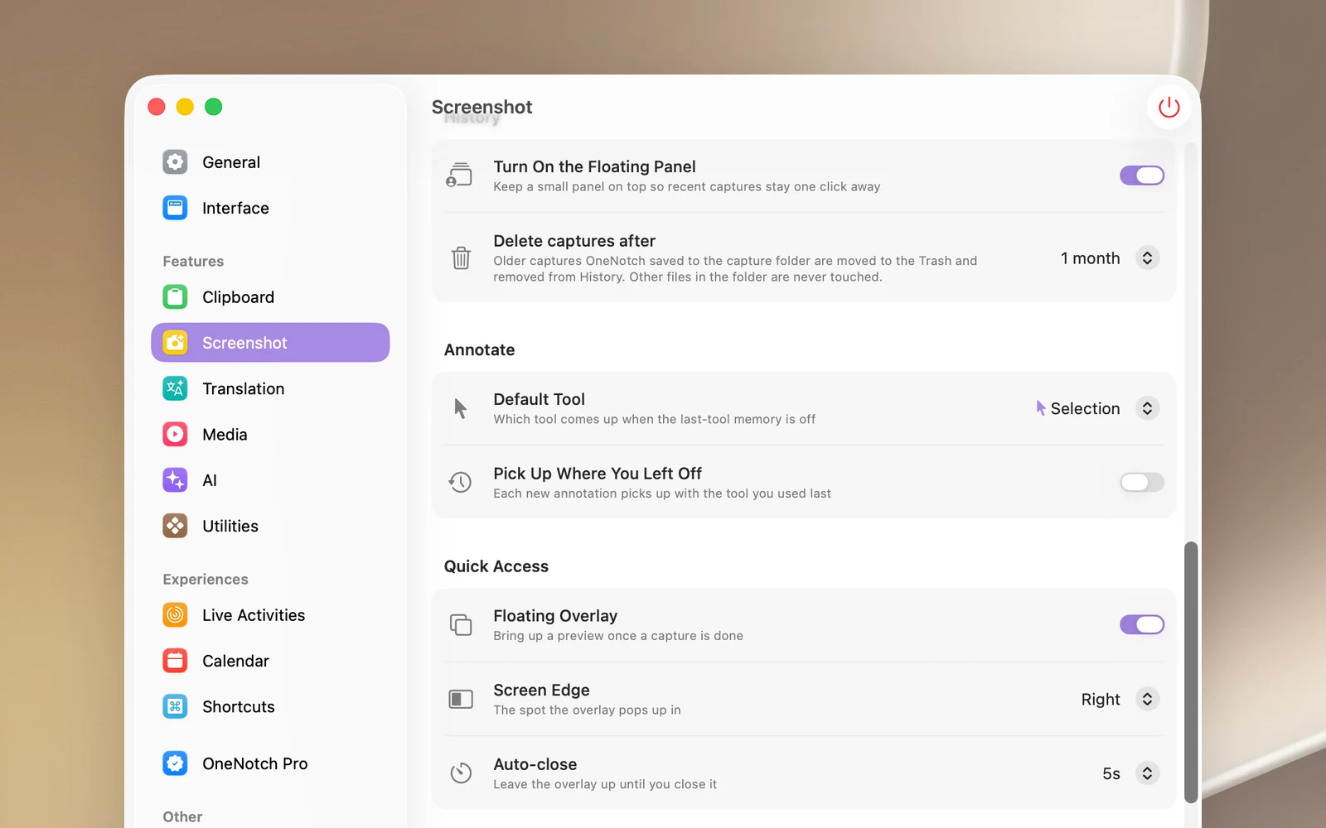Turn off the Floating Panel switch
The image size is (1326, 828).
[1142, 176]
